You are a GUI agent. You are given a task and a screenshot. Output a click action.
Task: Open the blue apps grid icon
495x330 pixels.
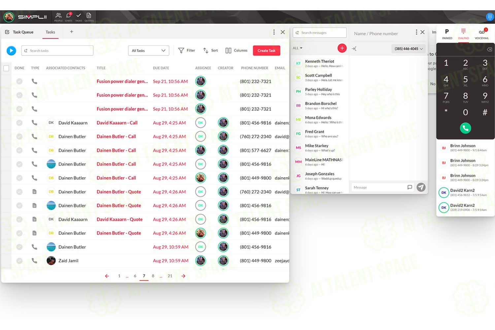(x=490, y=17)
